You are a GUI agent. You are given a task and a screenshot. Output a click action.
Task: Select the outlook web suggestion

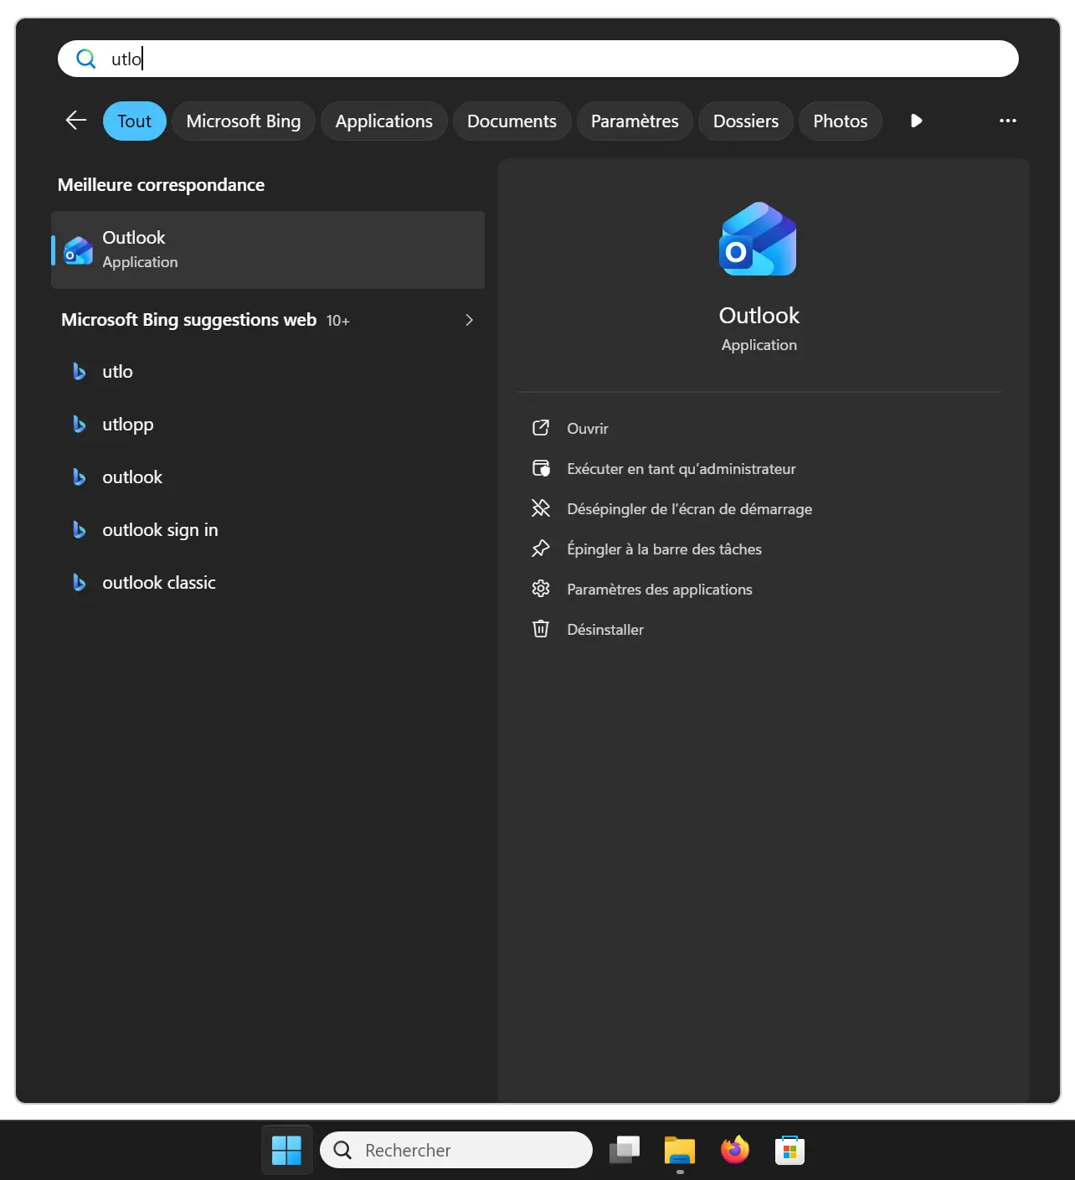(268, 477)
